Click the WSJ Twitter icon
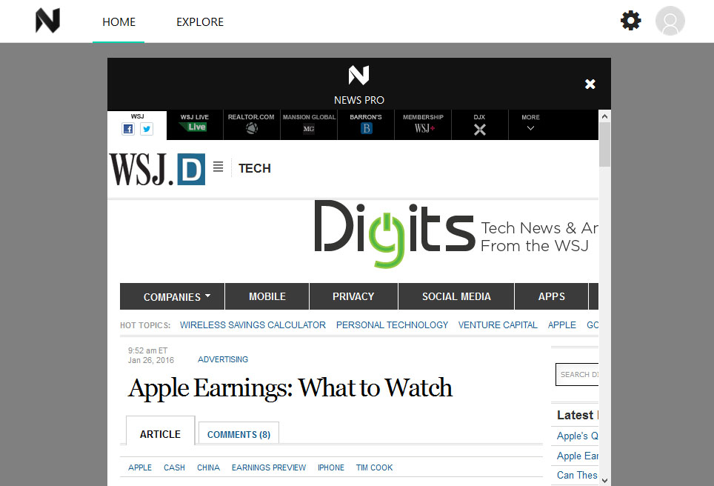 click(147, 129)
